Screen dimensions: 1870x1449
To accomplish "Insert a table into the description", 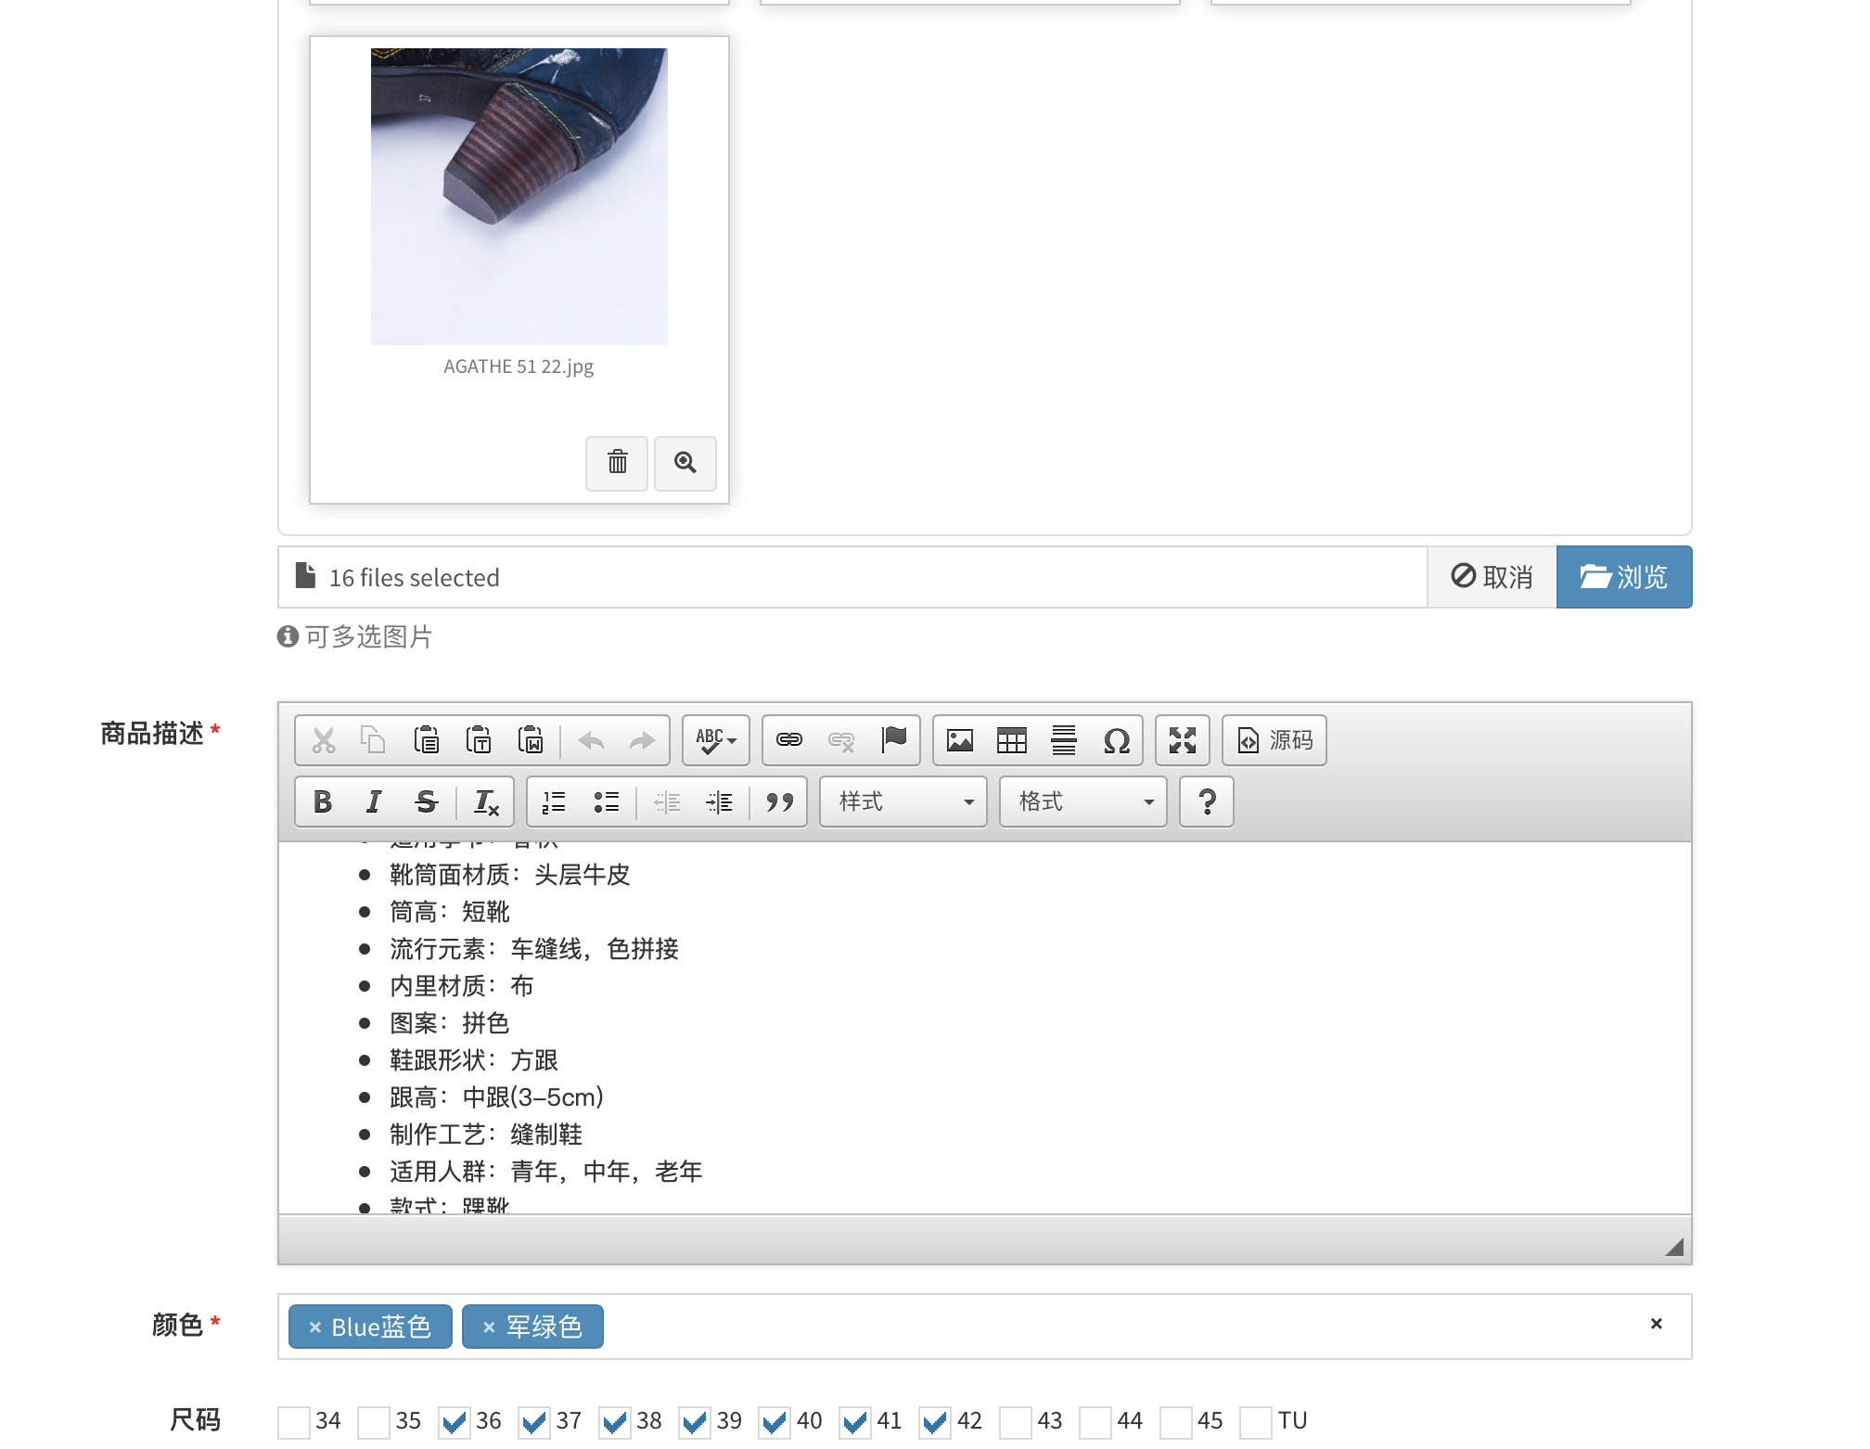I will 1012,740.
